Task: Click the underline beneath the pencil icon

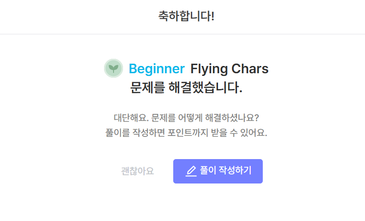Action: tap(191, 176)
